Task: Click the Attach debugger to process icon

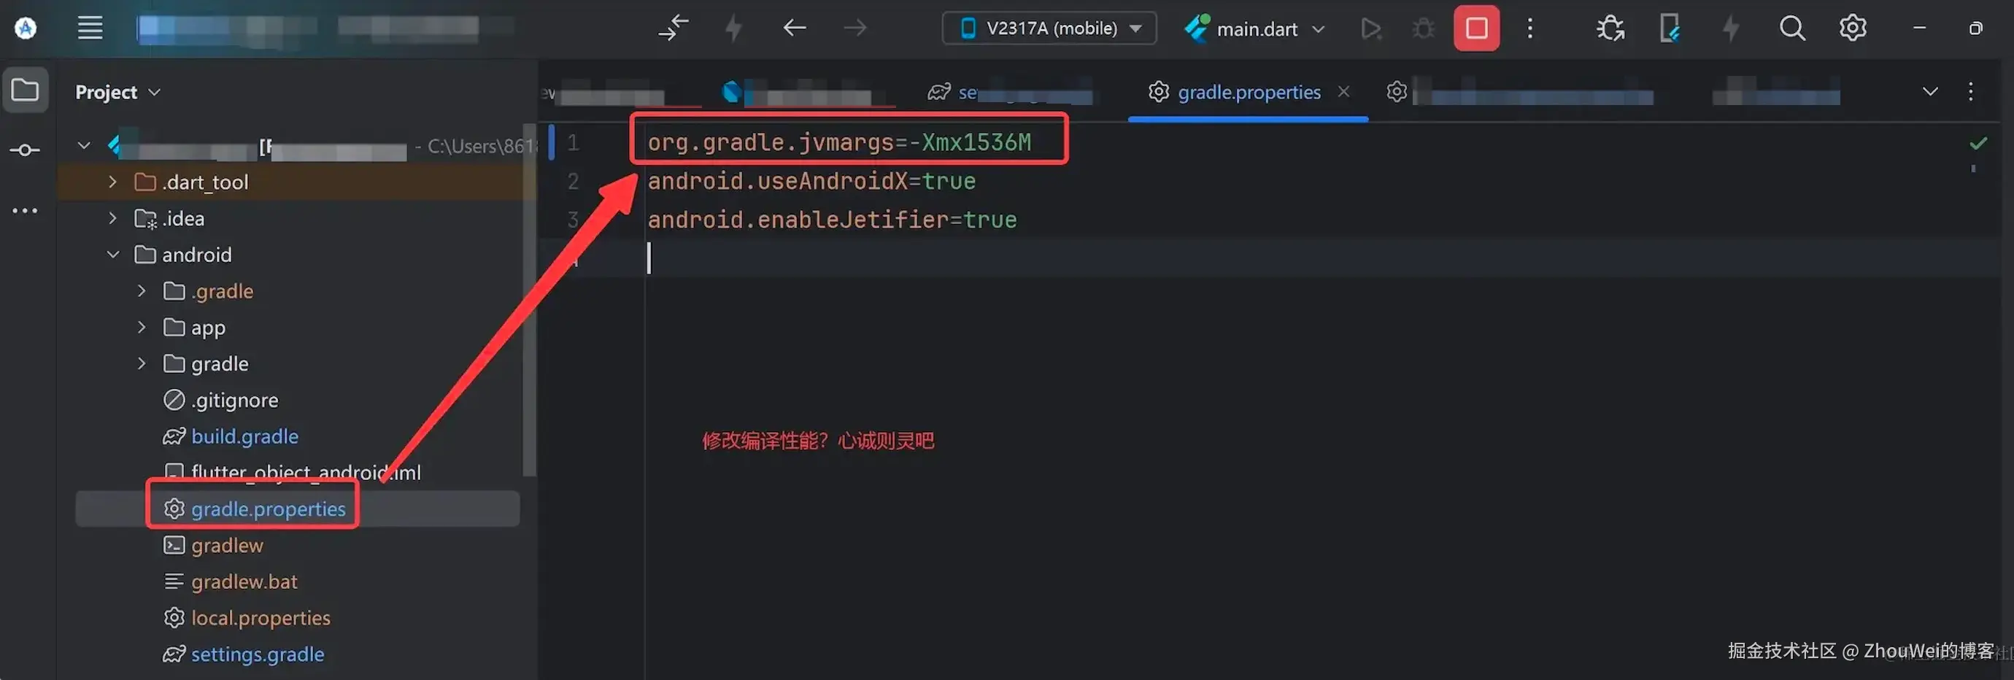Action: click(x=1610, y=29)
